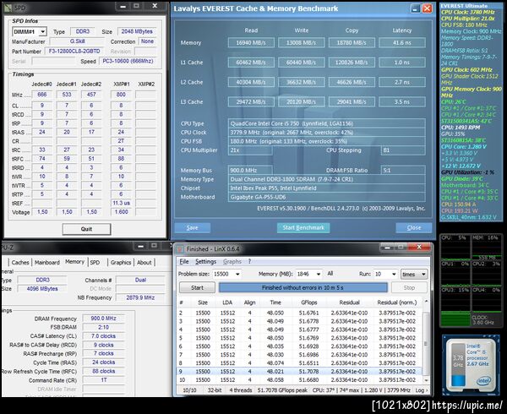Expand the Problem size dropdown in LinX

pyautogui.click(x=237, y=274)
